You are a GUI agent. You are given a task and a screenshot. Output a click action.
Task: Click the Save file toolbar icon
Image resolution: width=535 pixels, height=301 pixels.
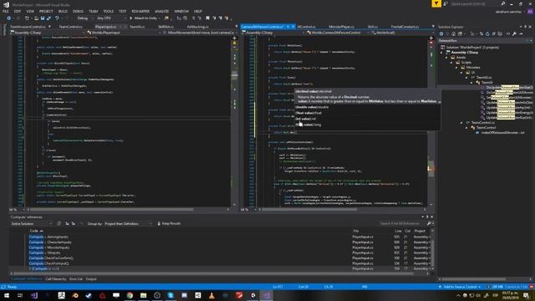click(43, 18)
